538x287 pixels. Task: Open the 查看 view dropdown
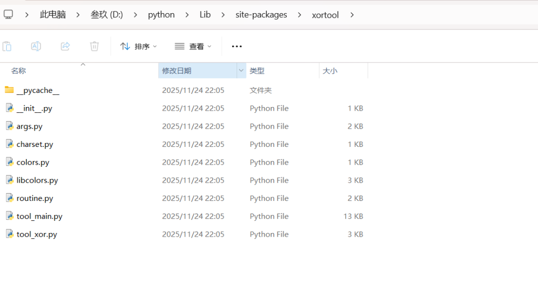tap(193, 46)
